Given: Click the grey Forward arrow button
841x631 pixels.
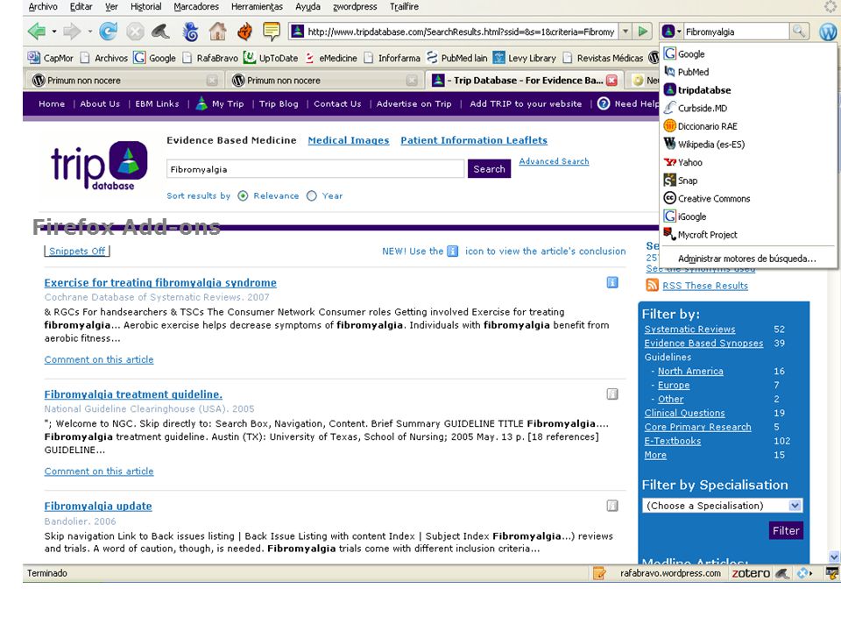Looking at the screenshot, I should coord(72,32).
